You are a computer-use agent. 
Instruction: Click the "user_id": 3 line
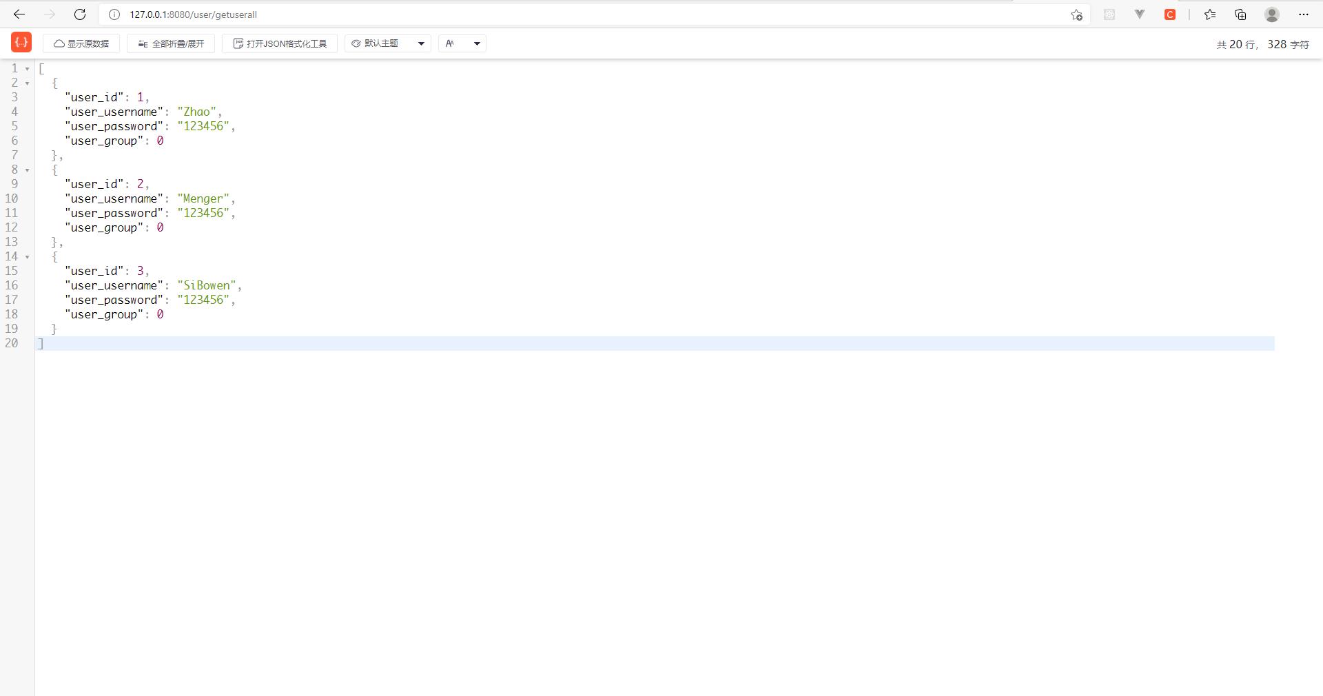(107, 271)
